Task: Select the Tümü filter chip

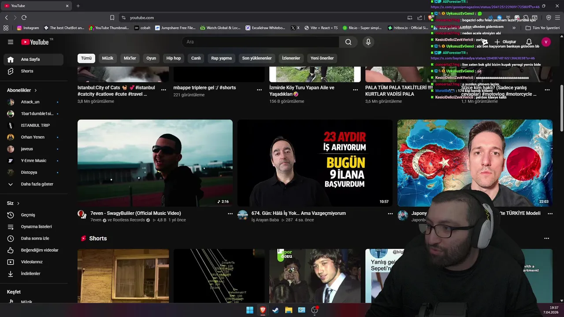Action: click(x=86, y=58)
